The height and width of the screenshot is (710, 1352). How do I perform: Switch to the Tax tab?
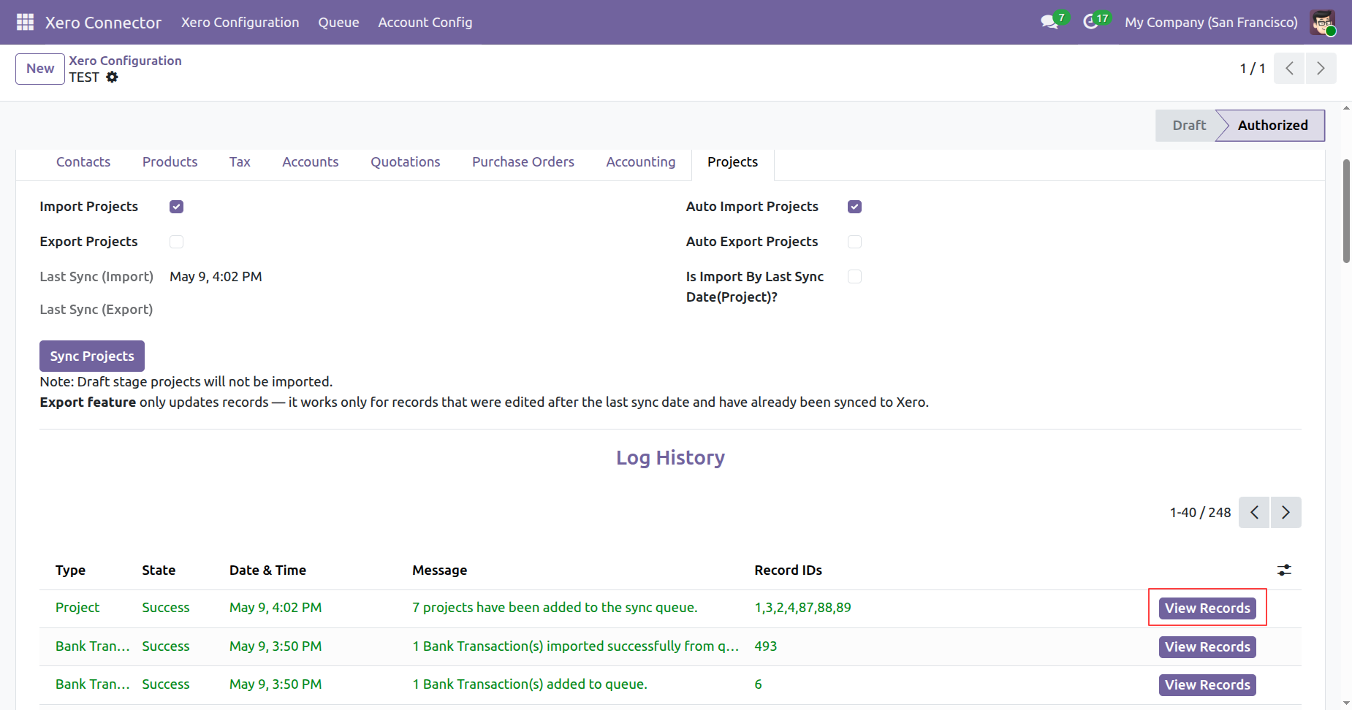point(240,162)
